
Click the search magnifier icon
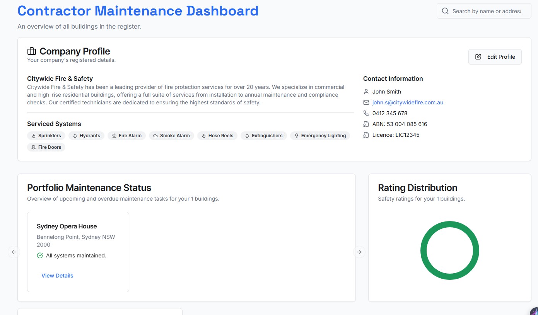point(444,11)
